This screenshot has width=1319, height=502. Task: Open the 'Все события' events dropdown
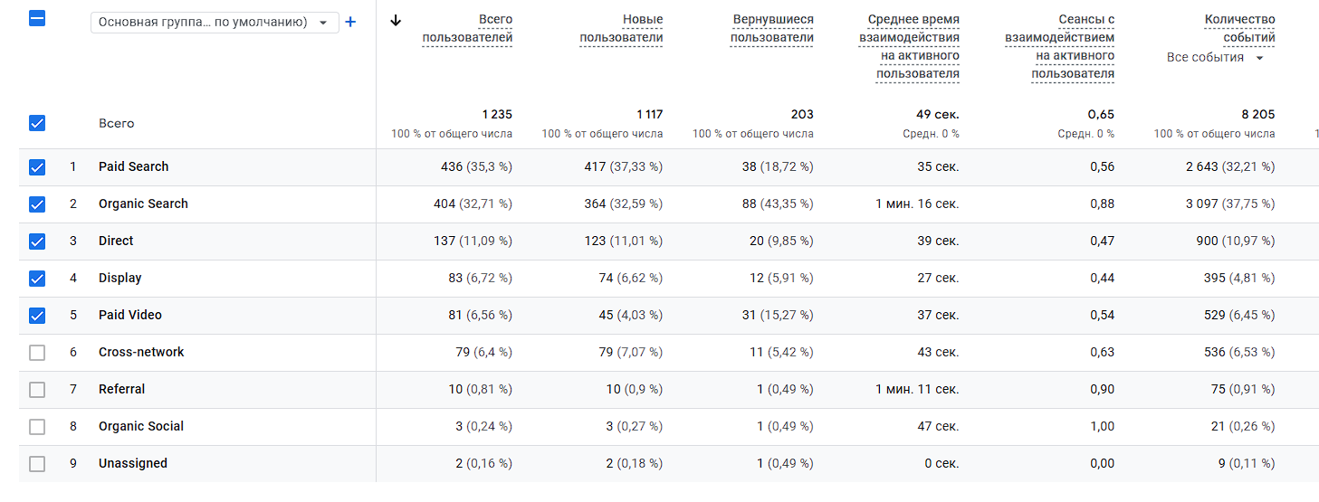1216,58
